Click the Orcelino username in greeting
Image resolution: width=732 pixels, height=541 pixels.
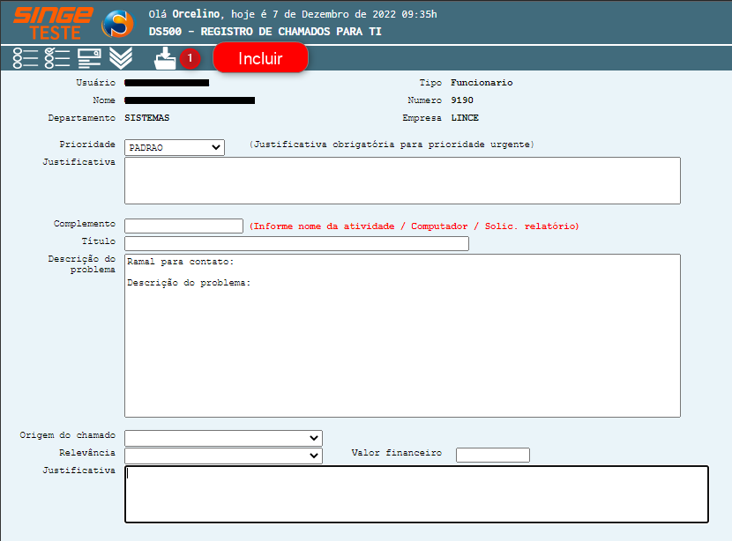(196, 14)
